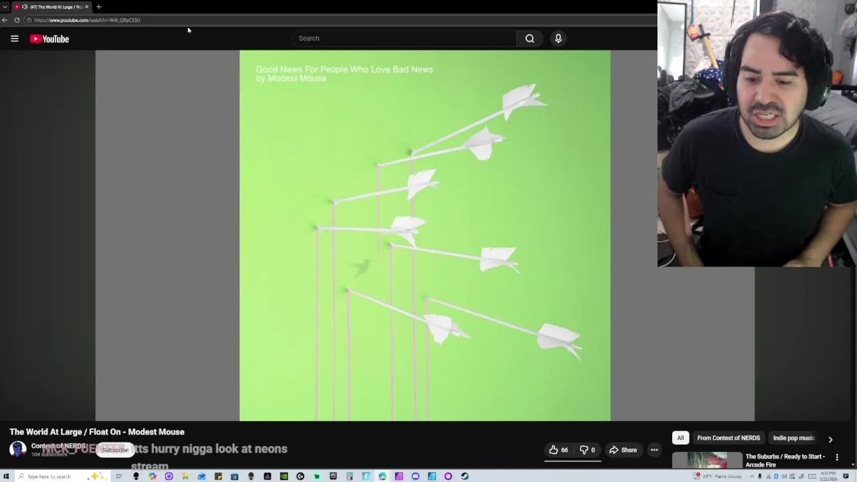This screenshot has height=482, width=857.
Task: Open The Suburbs / Ready to Start video
Action: (x=785, y=461)
